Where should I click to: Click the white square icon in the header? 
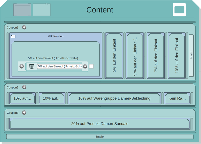tap(179, 10)
